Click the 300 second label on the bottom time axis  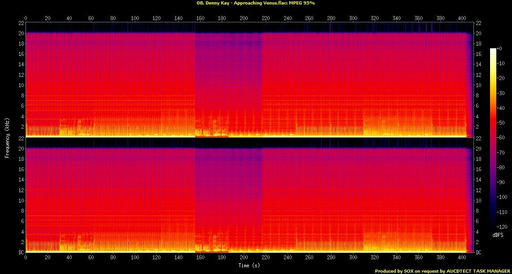point(353,257)
